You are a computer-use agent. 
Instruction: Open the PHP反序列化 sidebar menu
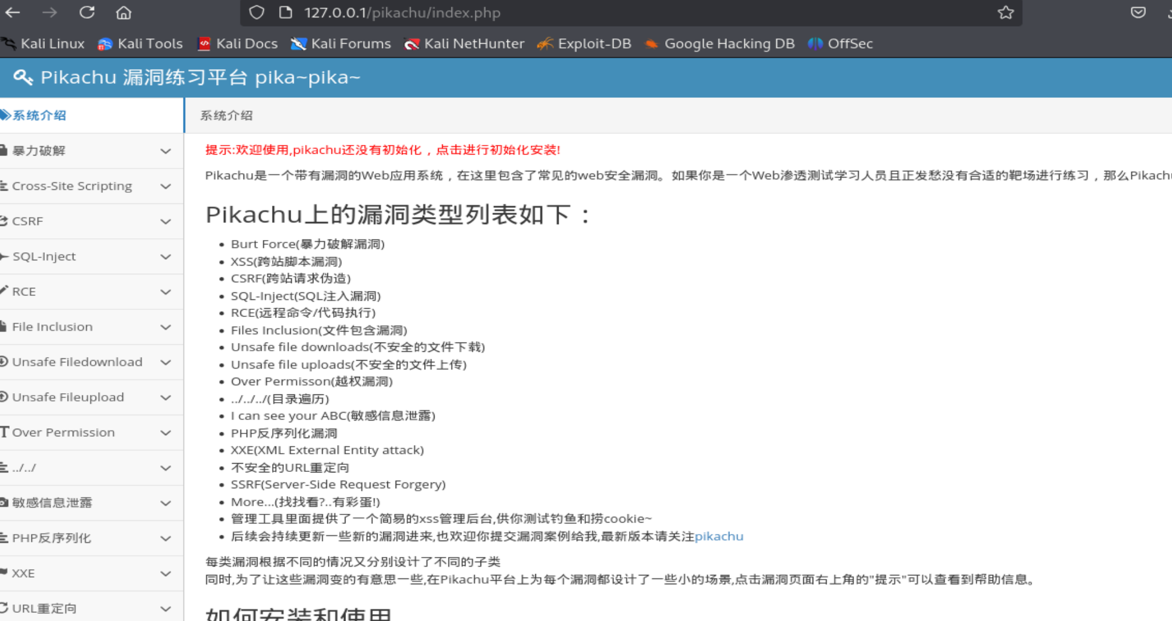(91, 538)
